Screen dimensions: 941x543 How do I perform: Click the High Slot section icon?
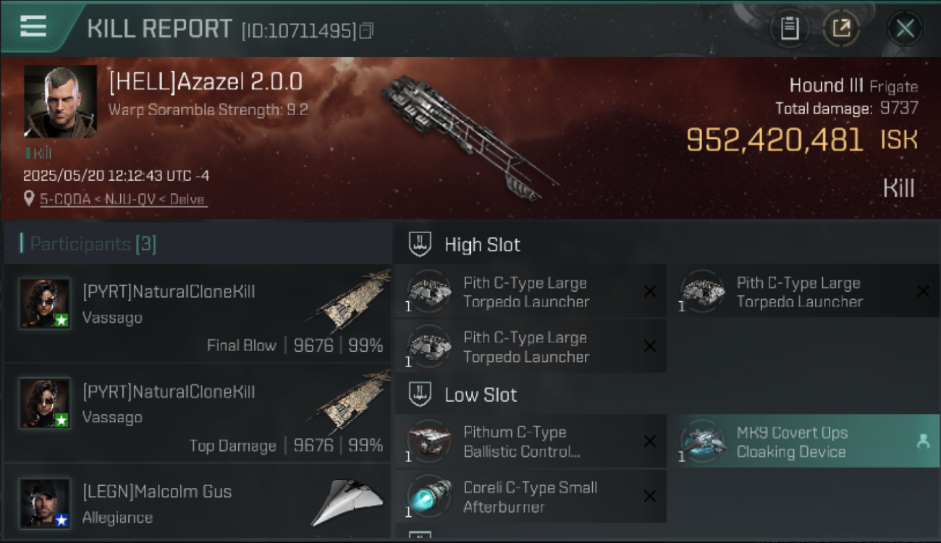coord(420,244)
